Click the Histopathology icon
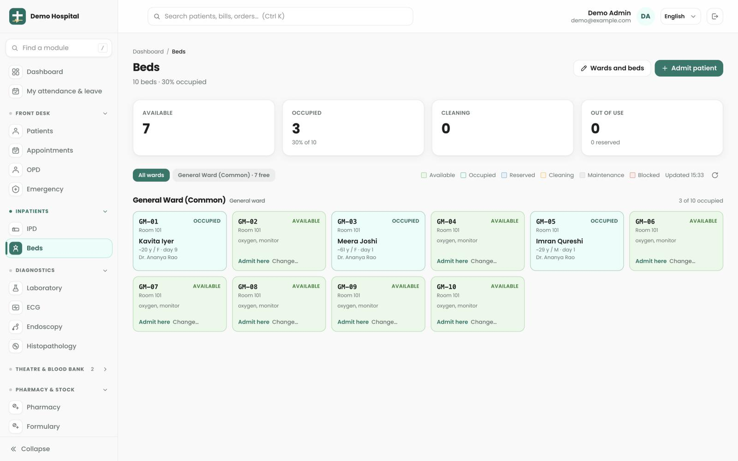The height and width of the screenshot is (461, 738). (16, 346)
